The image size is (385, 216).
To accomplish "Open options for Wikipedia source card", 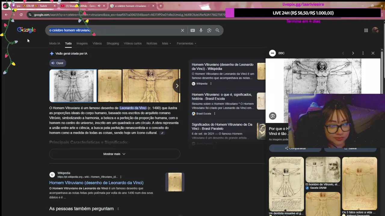I will click(211, 84).
